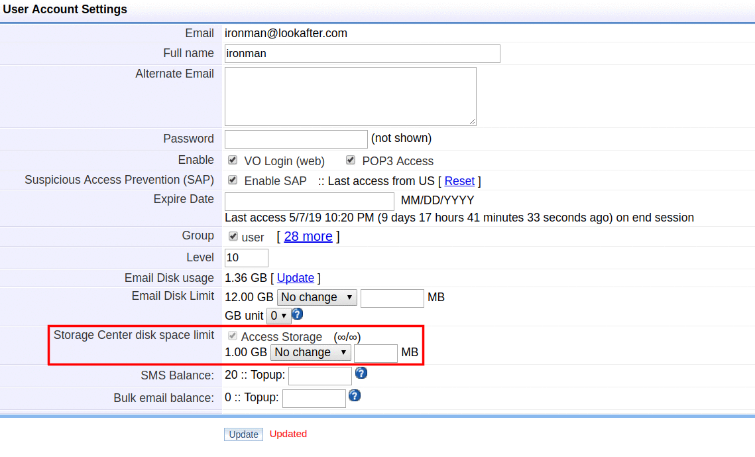Open Email Disk Limit No change dropdown

(x=317, y=297)
